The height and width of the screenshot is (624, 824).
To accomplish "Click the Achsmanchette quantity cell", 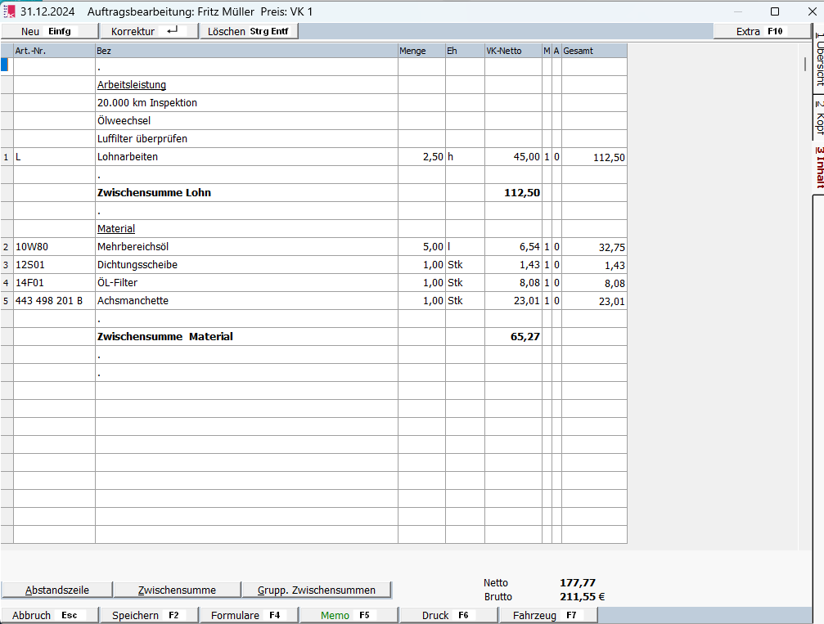I will tap(421, 301).
